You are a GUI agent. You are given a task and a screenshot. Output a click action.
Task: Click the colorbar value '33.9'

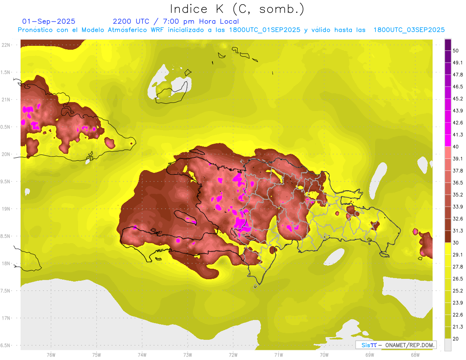[x=458, y=207]
